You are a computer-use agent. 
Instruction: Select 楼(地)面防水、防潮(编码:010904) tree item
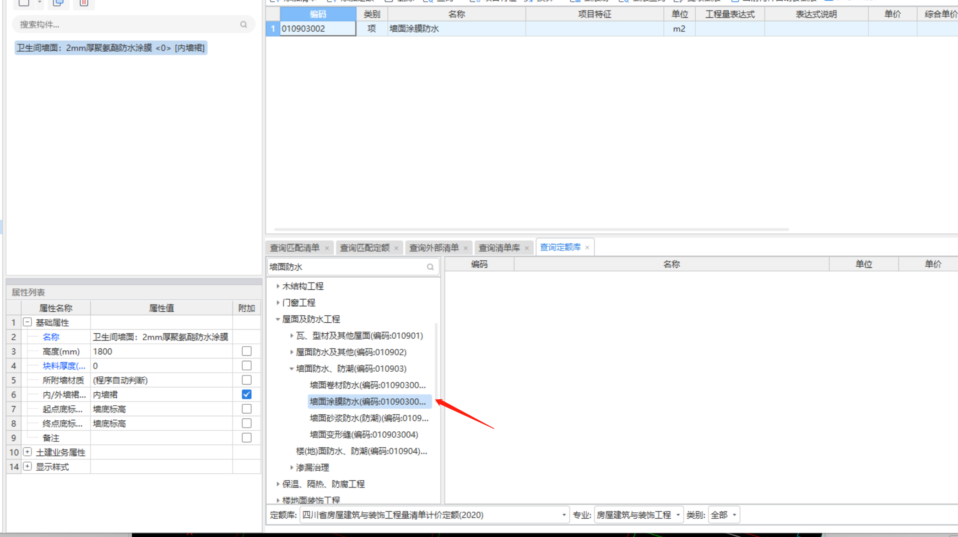click(362, 451)
